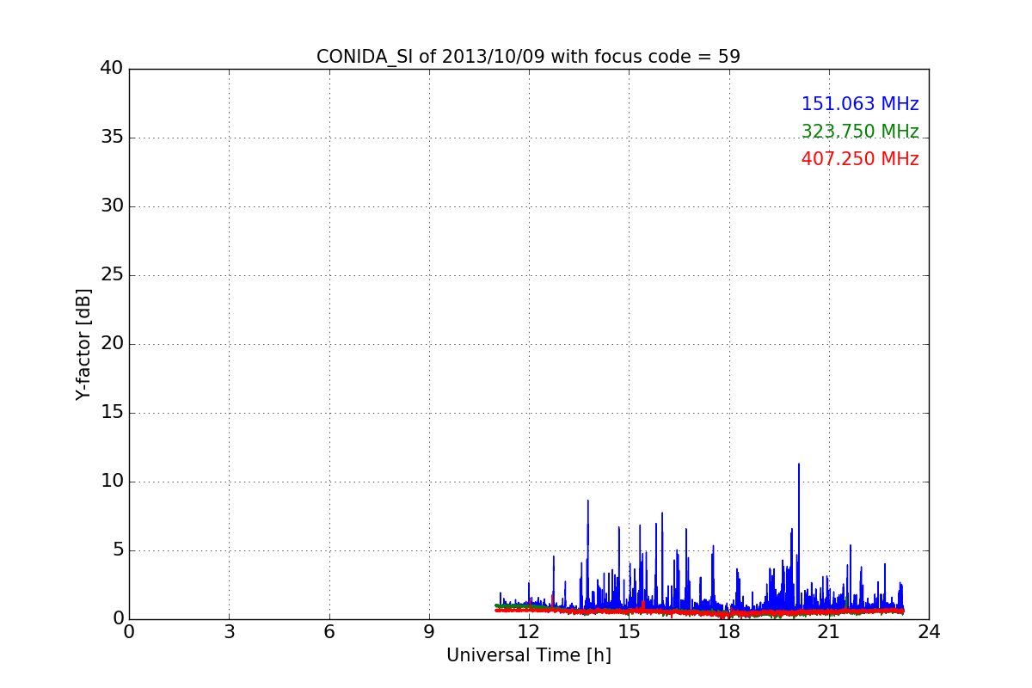Click the y-axis tick label 10
Screen dimensions: 1032x688
tap(112, 482)
